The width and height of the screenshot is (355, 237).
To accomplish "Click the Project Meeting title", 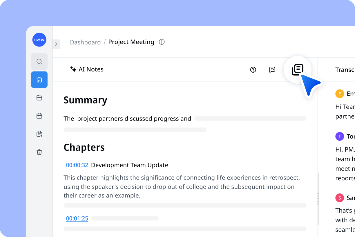I will pyautogui.click(x=131, y=42).
